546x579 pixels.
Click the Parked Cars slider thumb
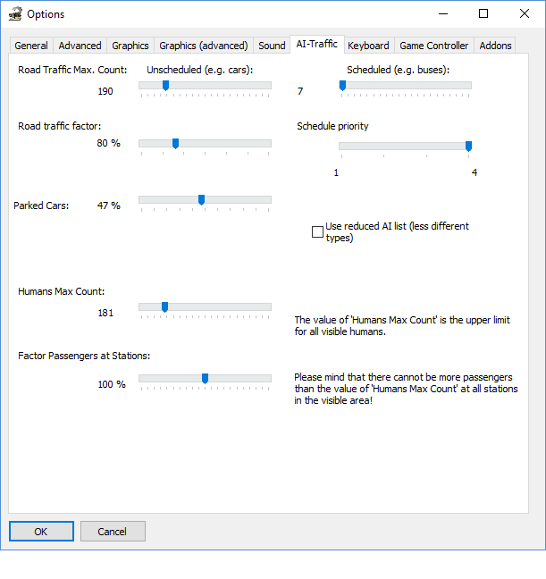point(201,200)
